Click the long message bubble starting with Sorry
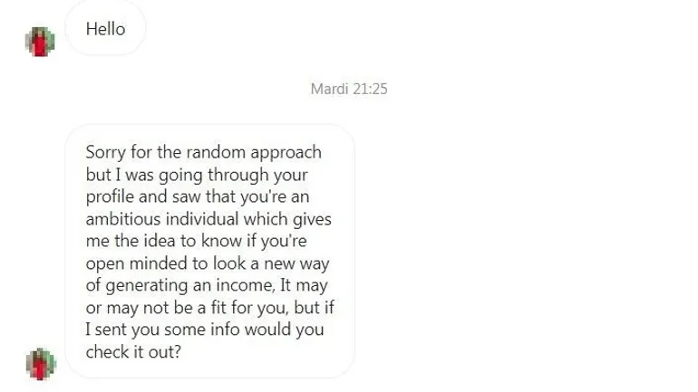This screenshot has height=392, width=698. click(209, 251)
